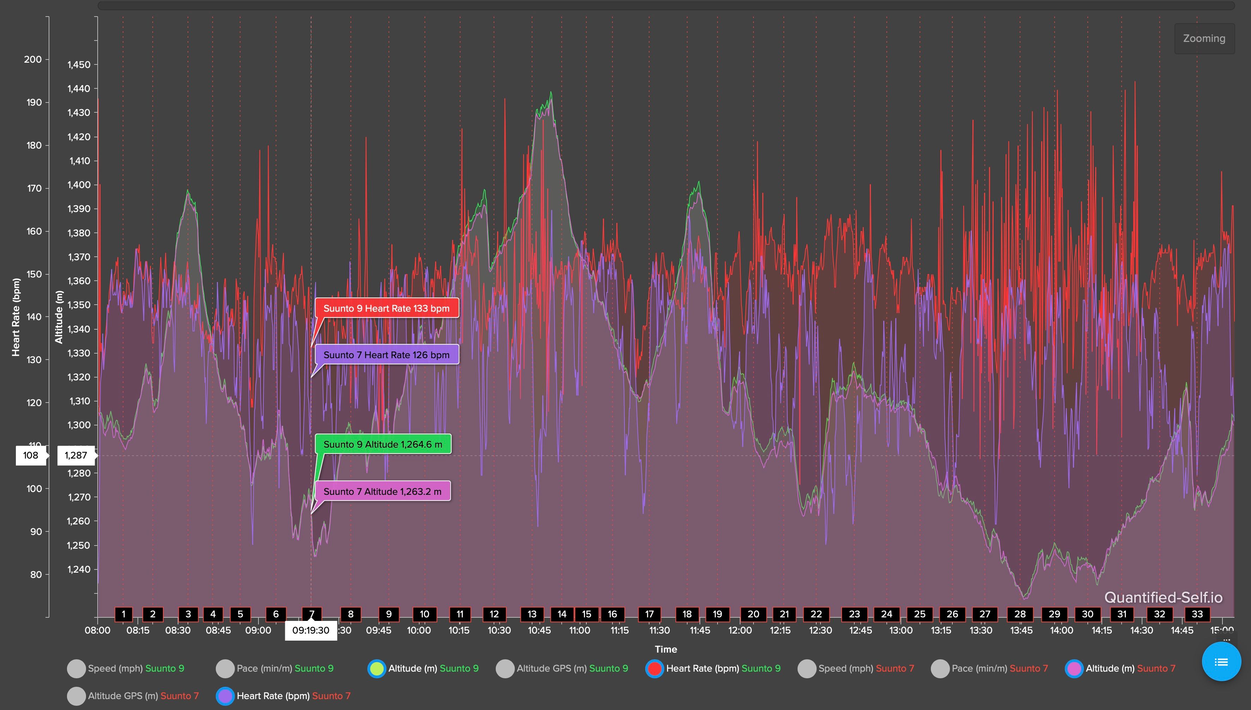Select lap marker 30
The image size is (1251, 710).
pyautogui.click(x=1088, y=615)
